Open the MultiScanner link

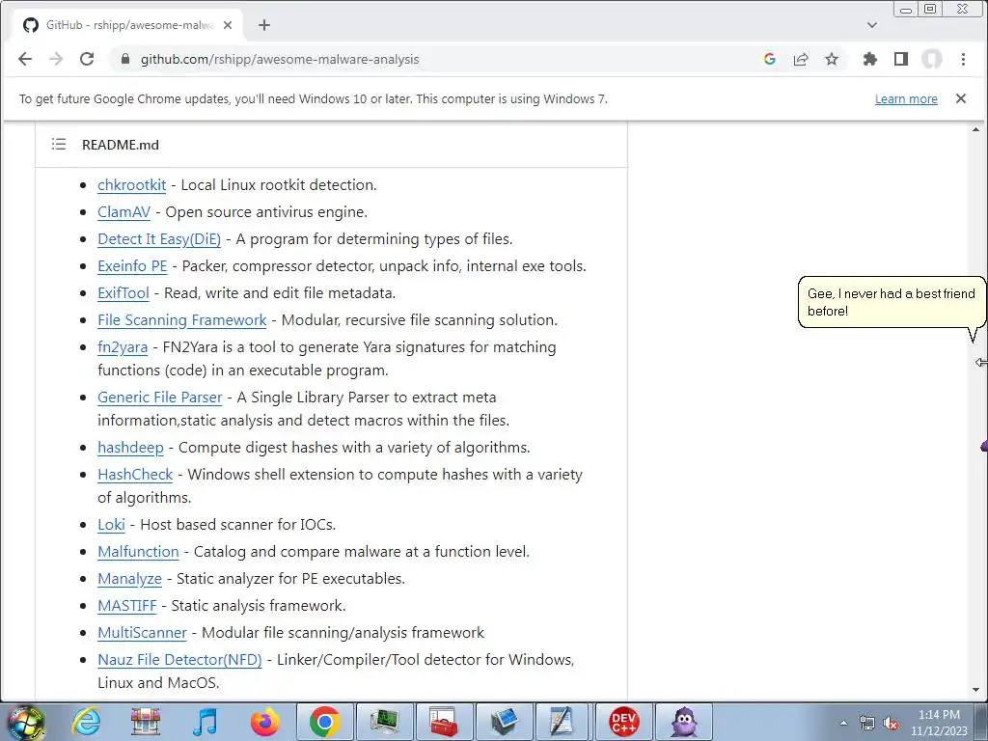[143, 633]
